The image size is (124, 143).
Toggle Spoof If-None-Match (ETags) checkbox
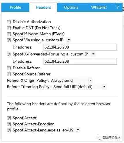(x=9, y=34)
